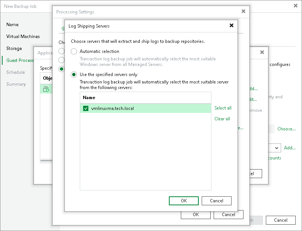Cancel the Log Shipping Servers dialog
This screenshot has height=231, width=302.
click(x=217, y=201)
